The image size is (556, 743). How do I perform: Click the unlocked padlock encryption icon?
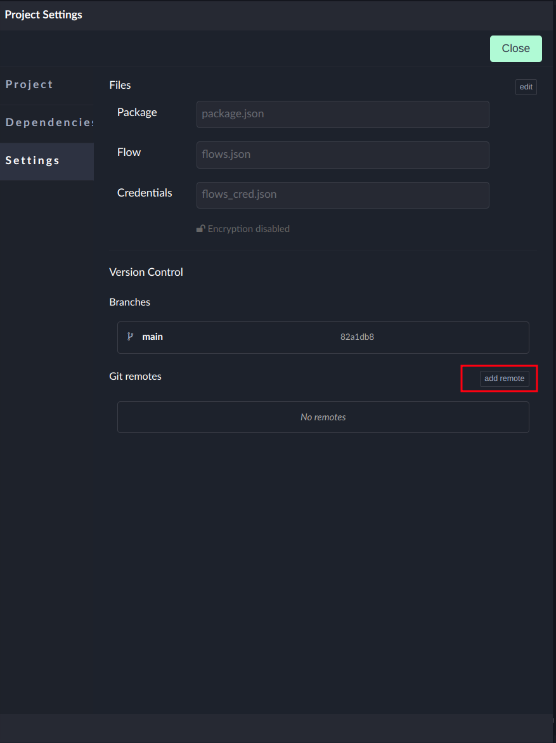click(x=200, y=229)
